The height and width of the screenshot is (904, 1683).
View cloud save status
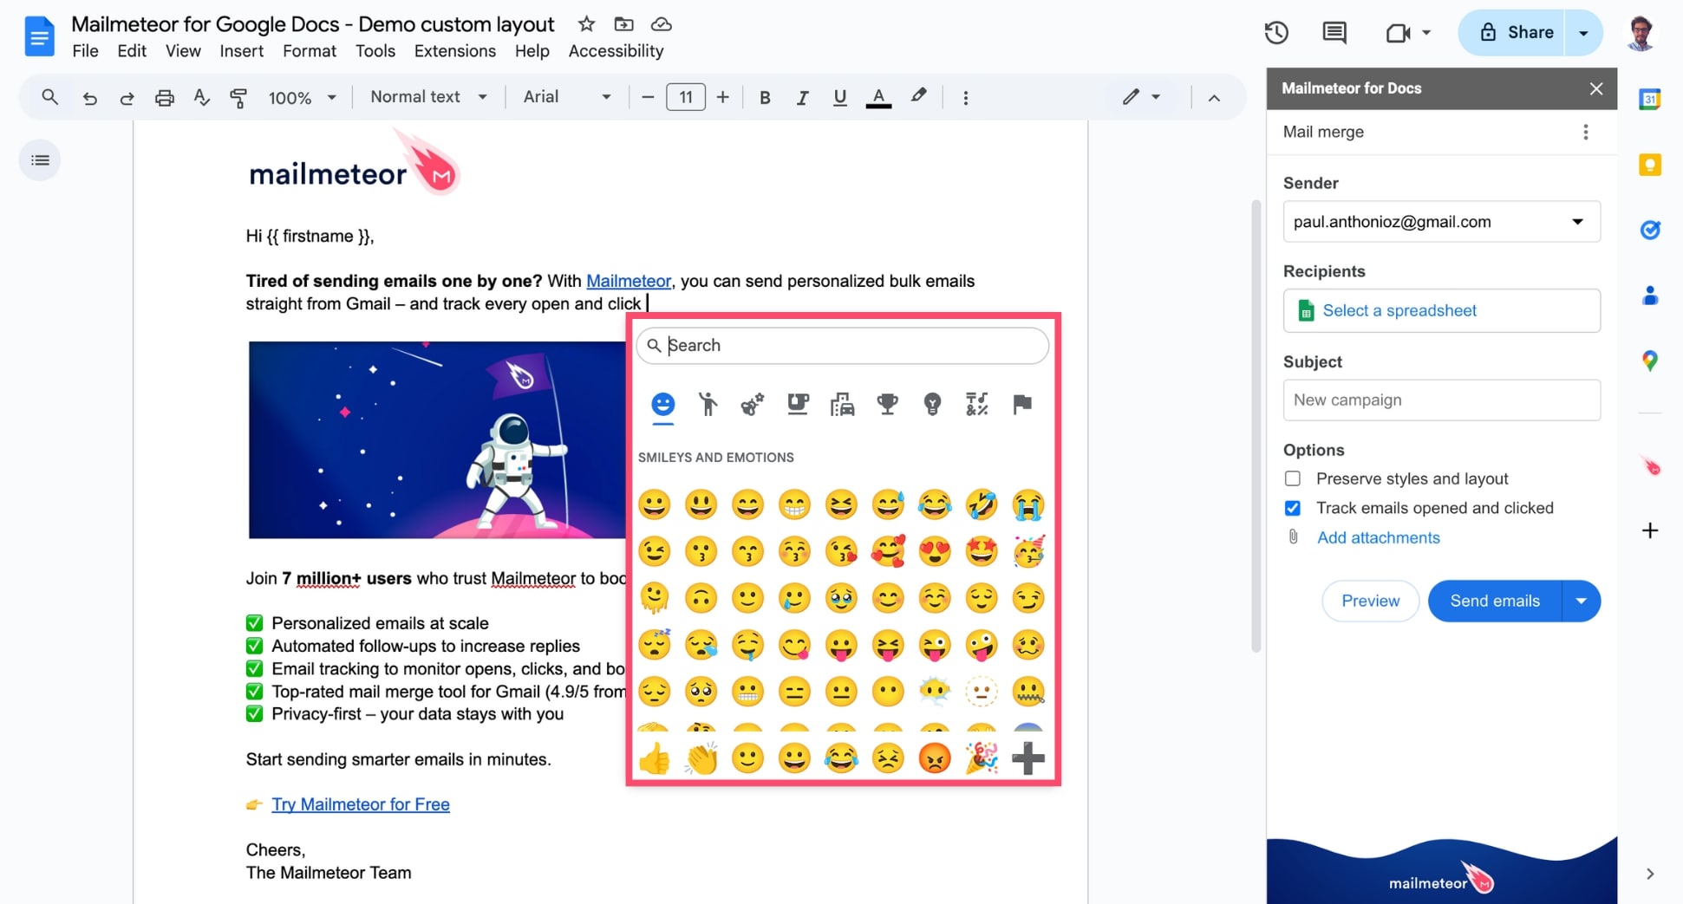tap(661, 24)
